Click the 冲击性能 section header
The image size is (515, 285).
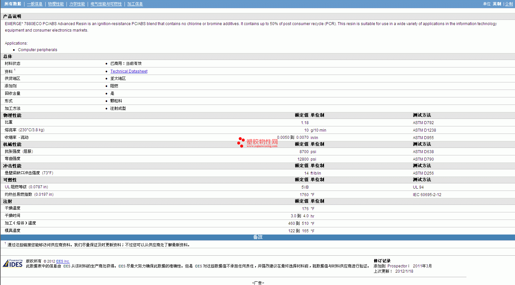click(12, 166)
